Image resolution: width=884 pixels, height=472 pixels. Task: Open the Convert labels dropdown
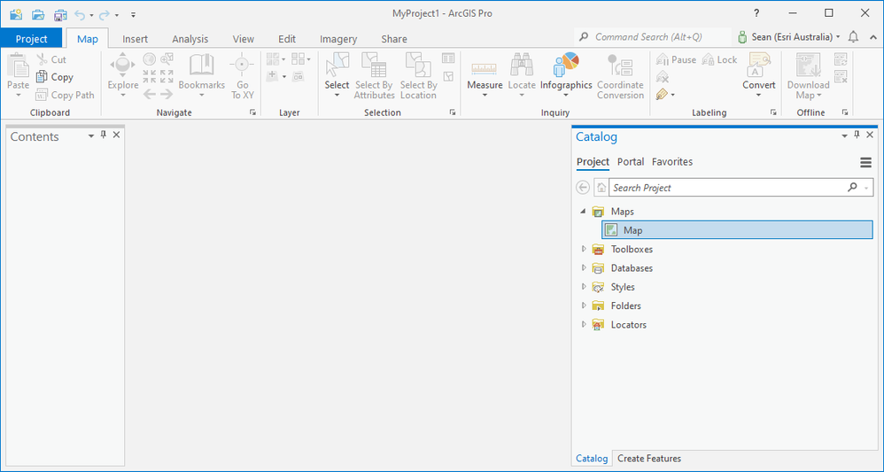click(x=759, y=75)
